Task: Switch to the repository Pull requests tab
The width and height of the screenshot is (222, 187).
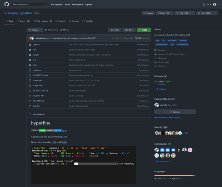Action: point(43,21)
